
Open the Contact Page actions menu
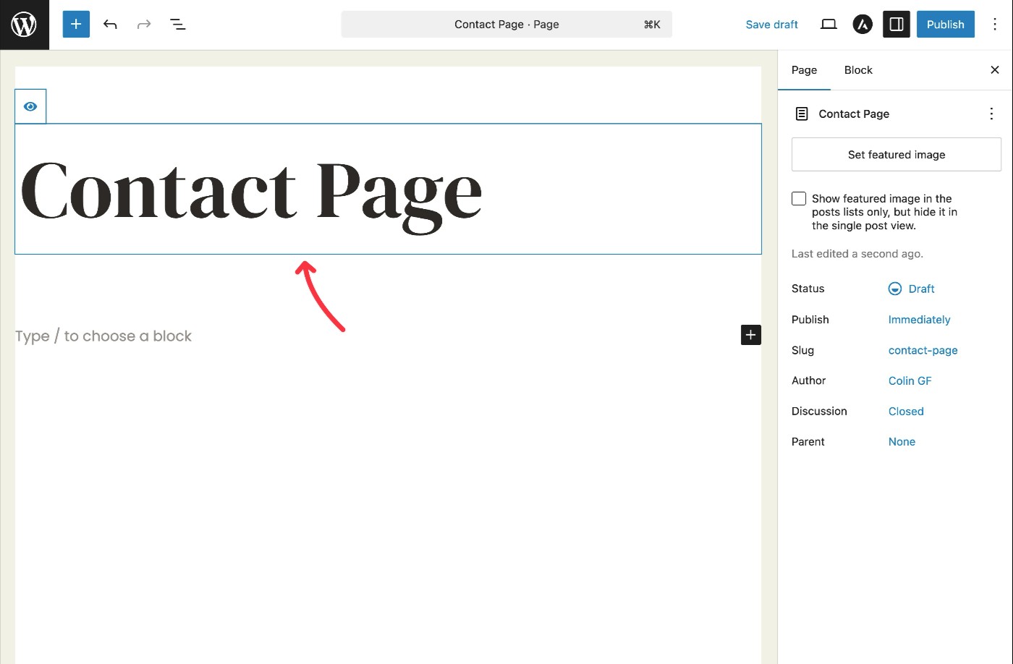pos(991,114)
